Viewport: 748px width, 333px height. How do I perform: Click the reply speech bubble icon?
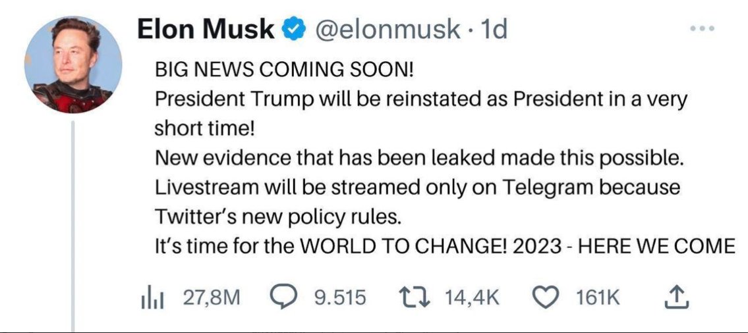pyautogui.click(x=283, y=298)
